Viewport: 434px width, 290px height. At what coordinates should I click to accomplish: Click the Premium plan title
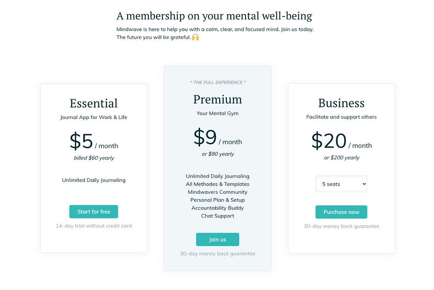(x=217, y=99)
